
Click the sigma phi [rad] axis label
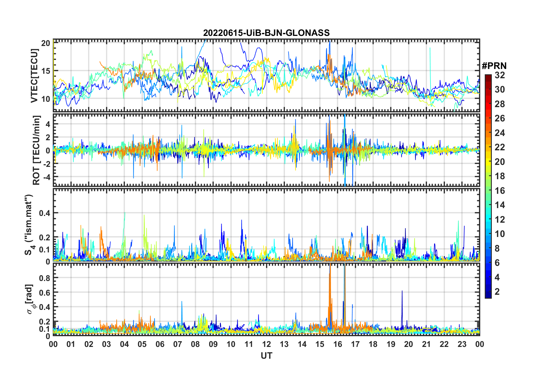30,299
